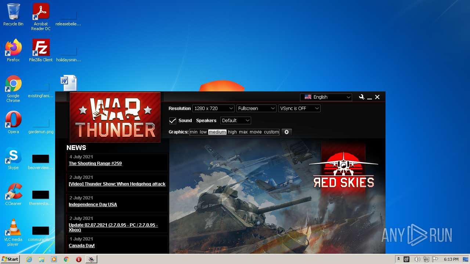Image resolution: width=470 pixels, height=264 pixels.
Task: Open the VSync is OFF dropdown
Action: coord(299,109)
